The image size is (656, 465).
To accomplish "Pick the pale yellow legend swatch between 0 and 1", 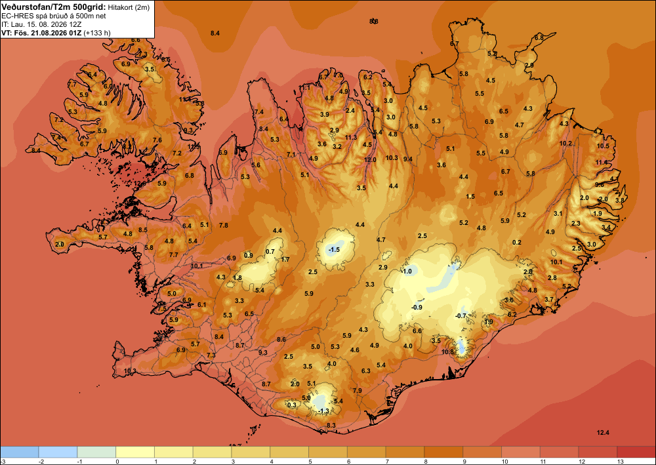I will (135, 453).
